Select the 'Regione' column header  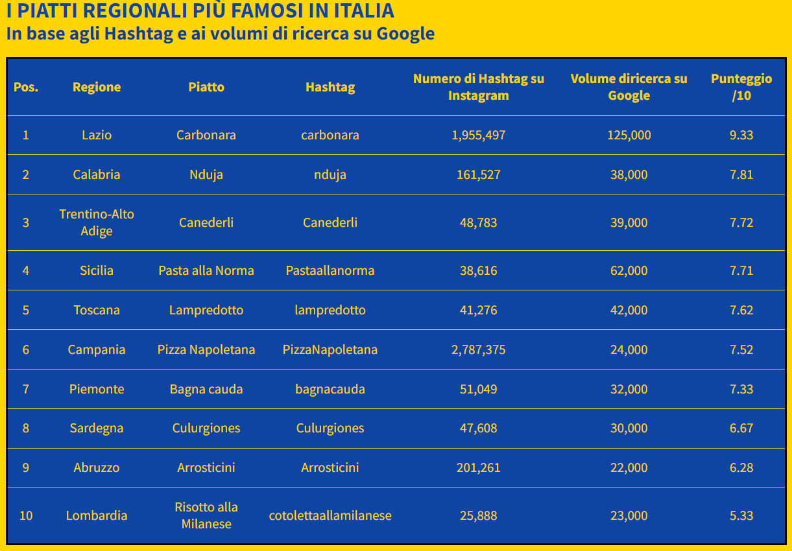pyautogui.click(x=97, y=87)
